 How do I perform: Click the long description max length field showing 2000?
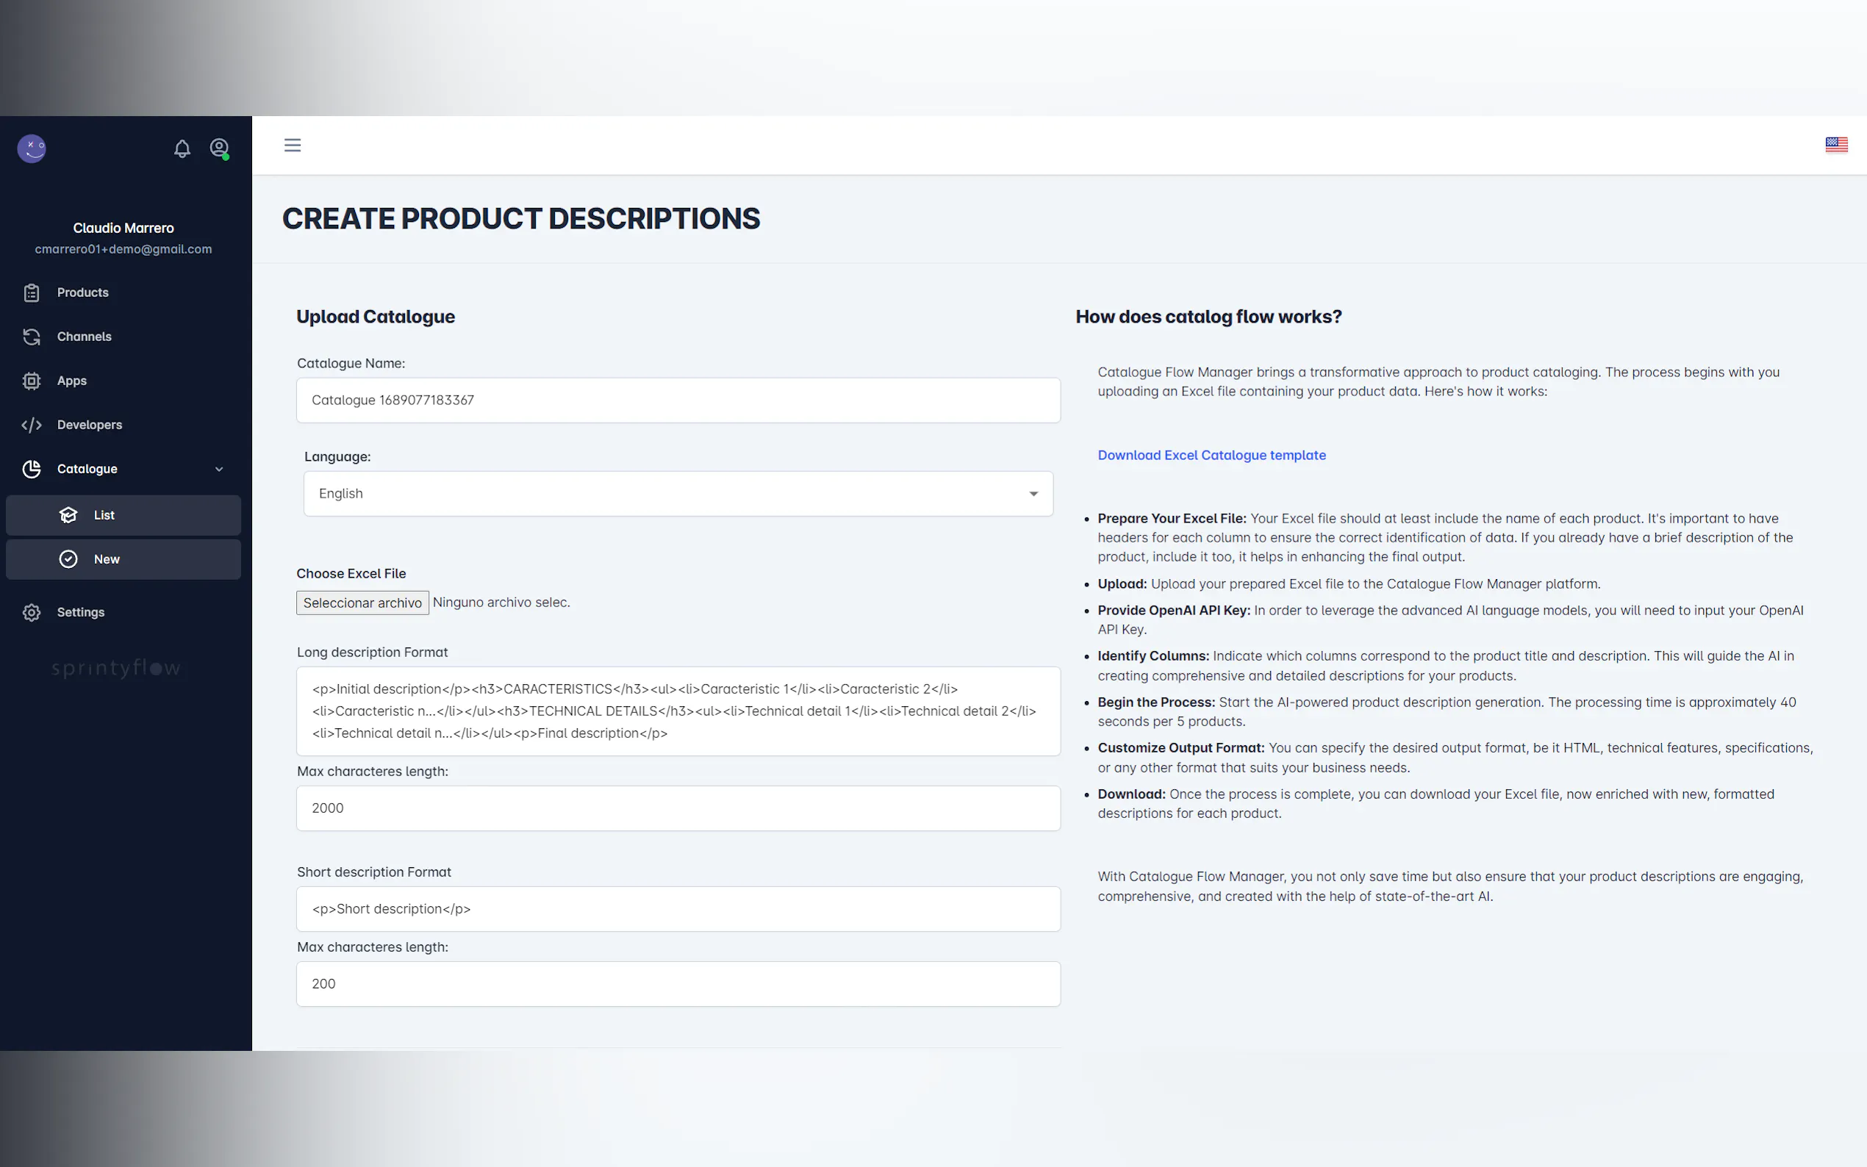tap(678, 808)
